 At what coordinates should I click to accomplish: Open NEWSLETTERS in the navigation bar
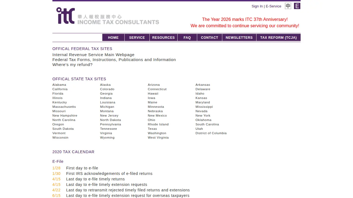click(x=239, y=37)
